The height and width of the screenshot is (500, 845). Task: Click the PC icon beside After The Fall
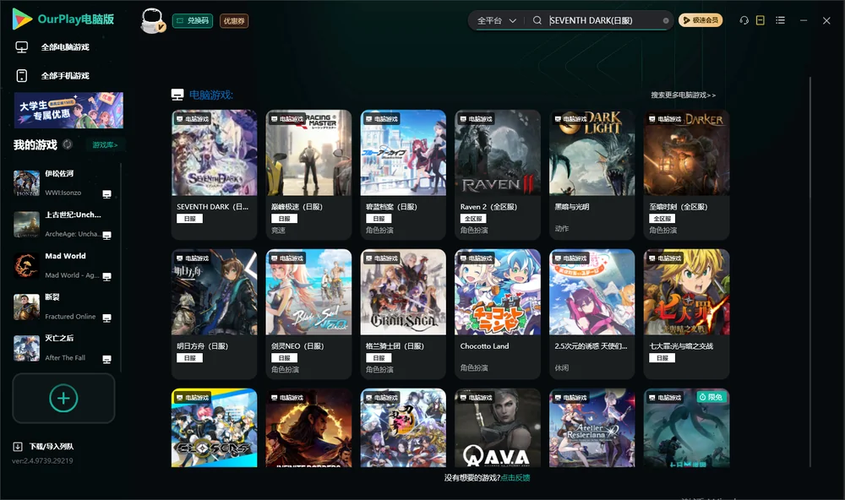click(106, 360)
